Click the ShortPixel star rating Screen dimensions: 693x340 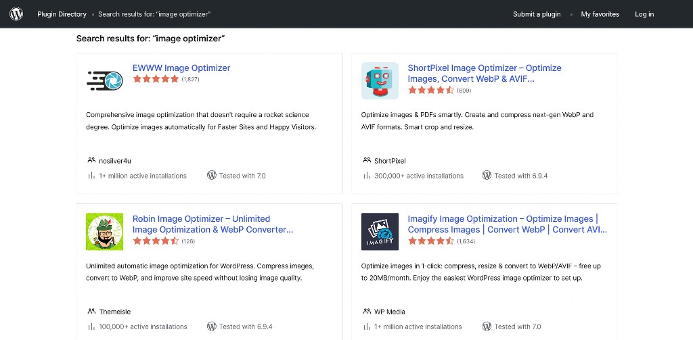click(431, 90)
